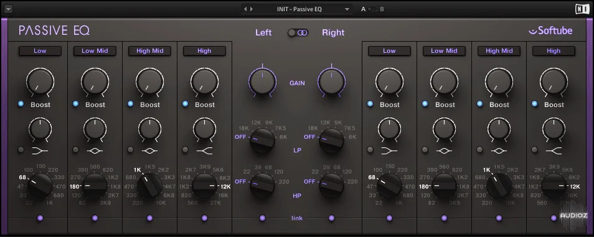Toggle the right channel Low Mid band button
The height and width of the screenshot is (237, 594).
coord(444,51)
